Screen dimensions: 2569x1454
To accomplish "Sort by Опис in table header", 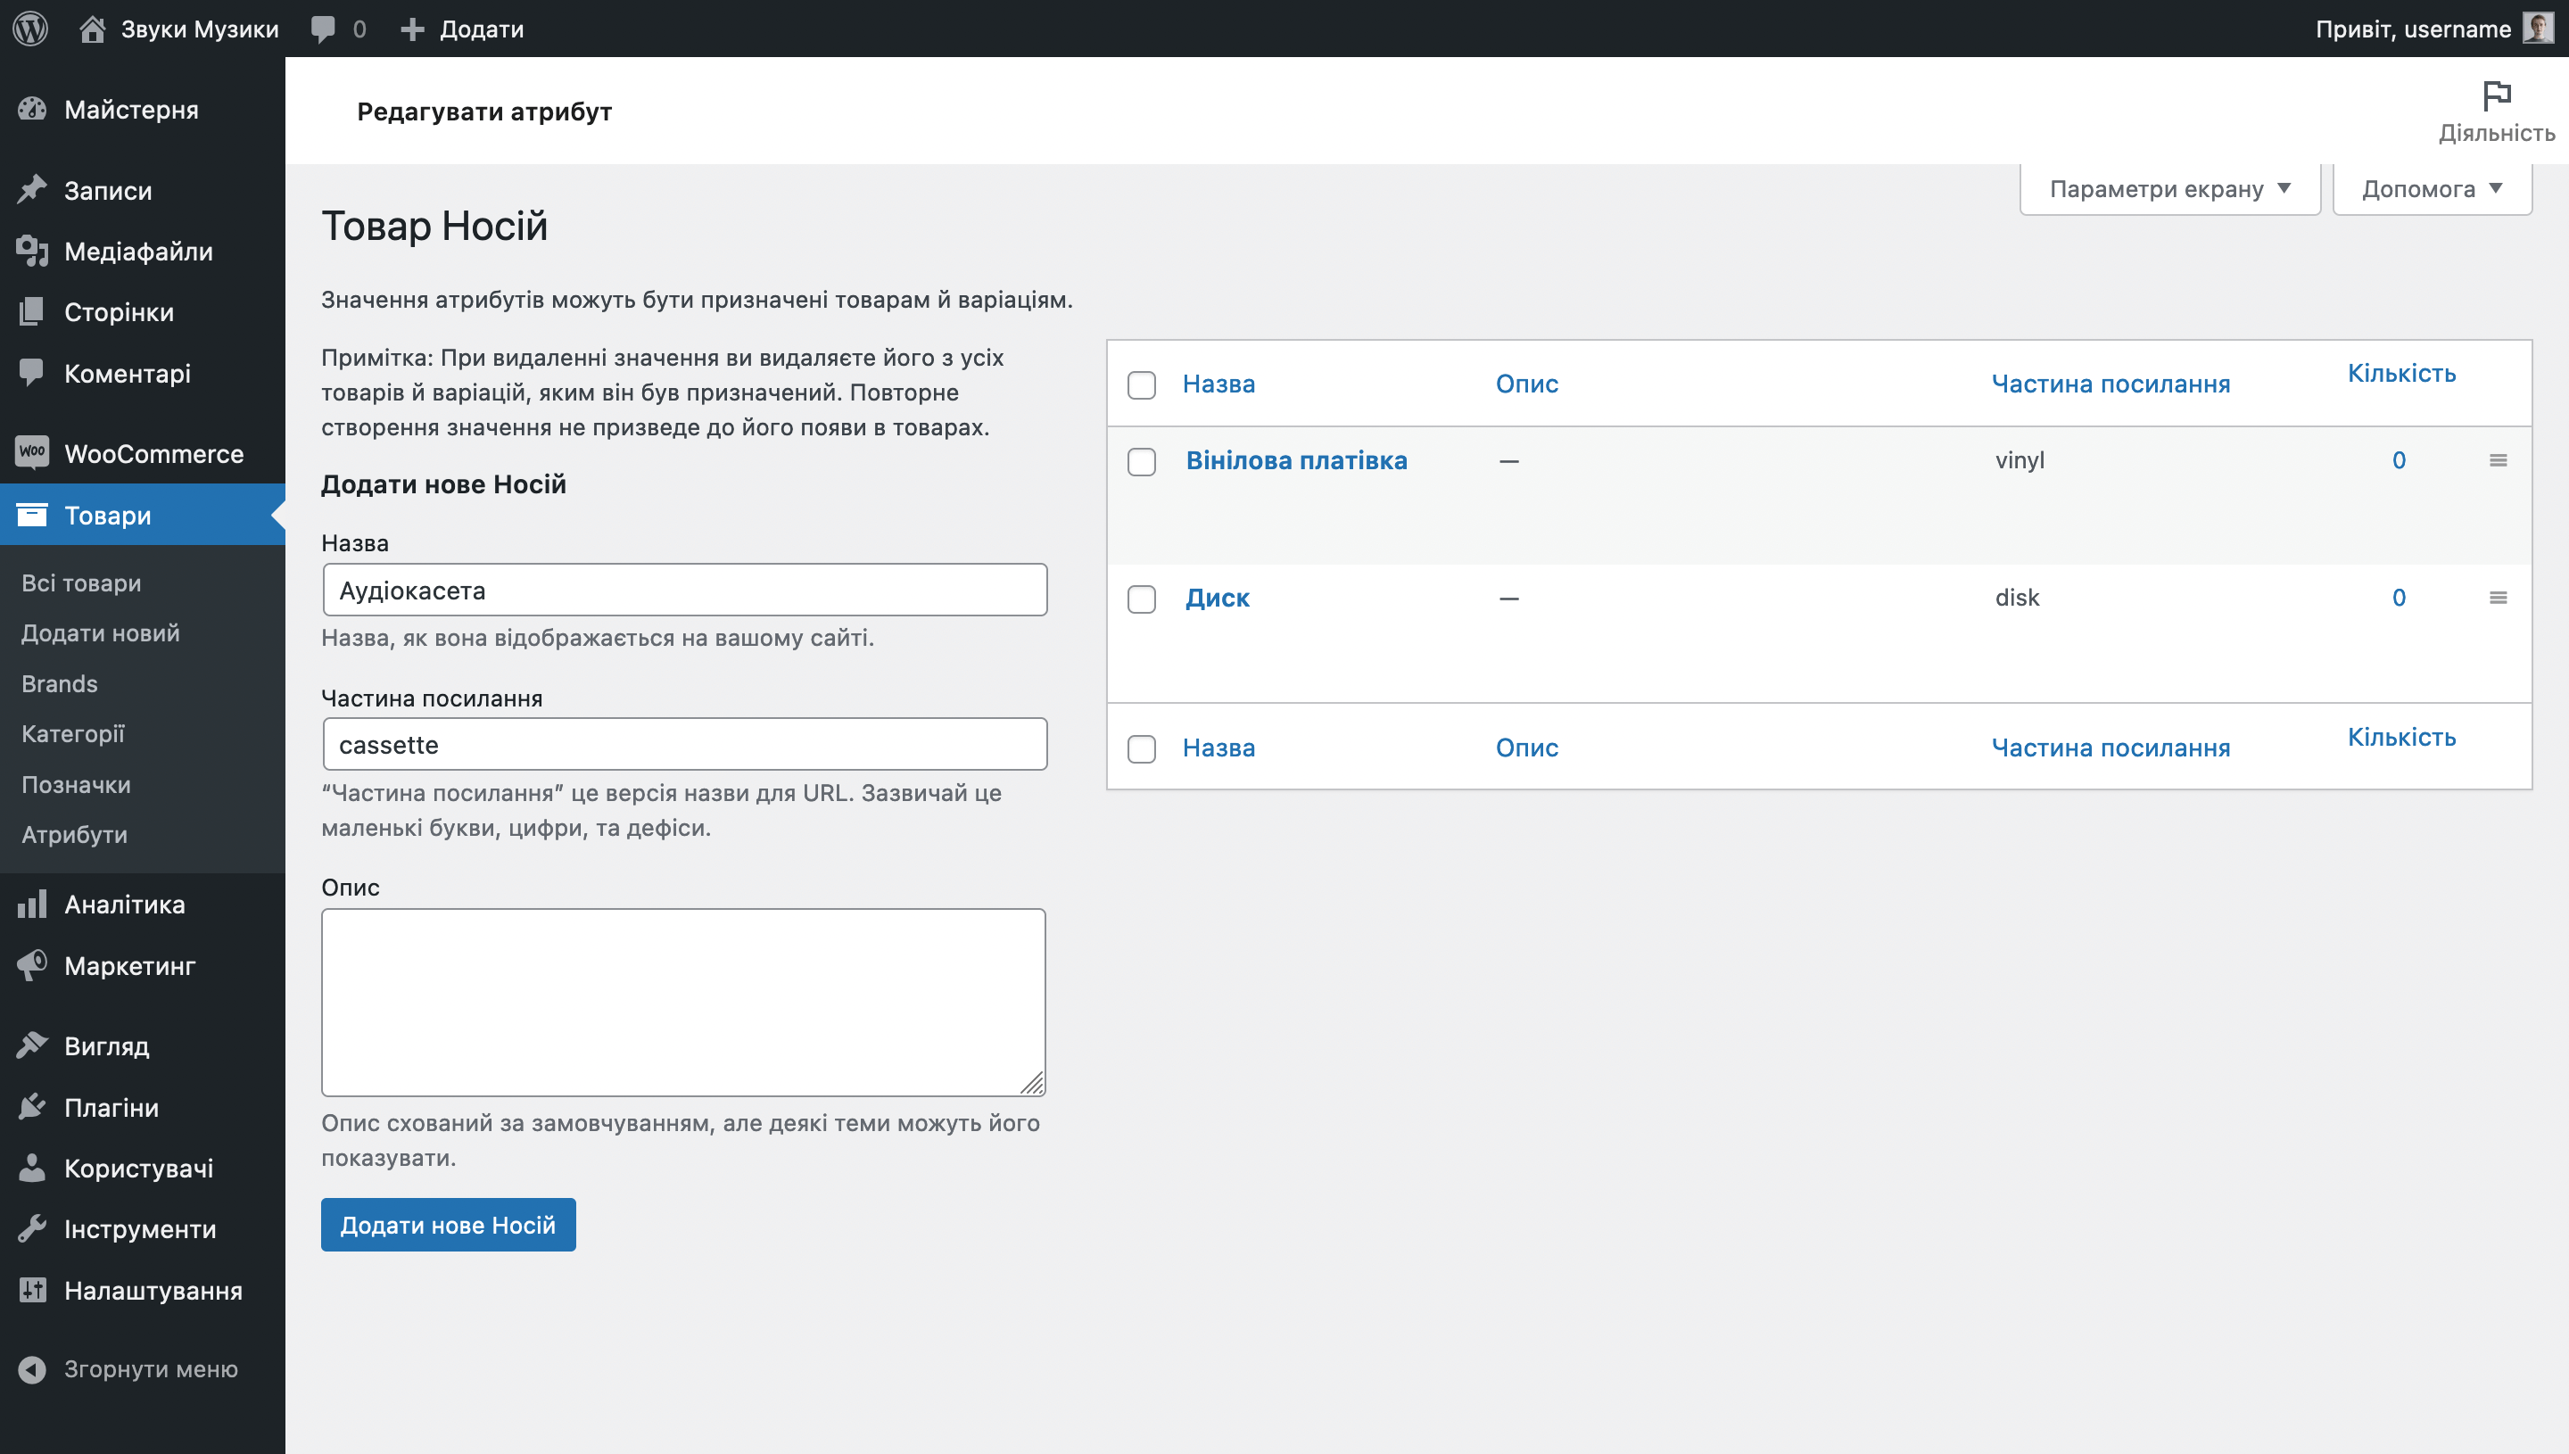I will [x=1526, y=384].
